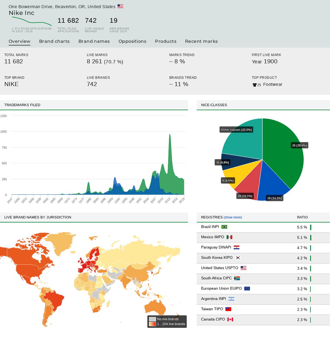
Task: Click the USPTO row United States flag
Action: [x=243, y=268]
